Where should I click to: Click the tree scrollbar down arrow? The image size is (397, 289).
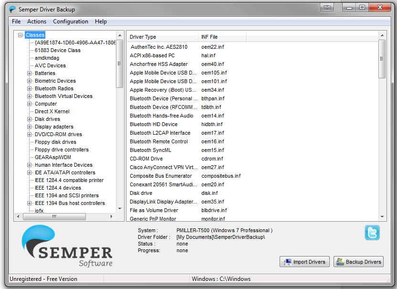point(120,209)
